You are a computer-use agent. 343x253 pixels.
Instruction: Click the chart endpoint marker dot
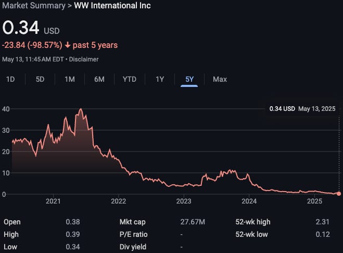click(339, 194)
